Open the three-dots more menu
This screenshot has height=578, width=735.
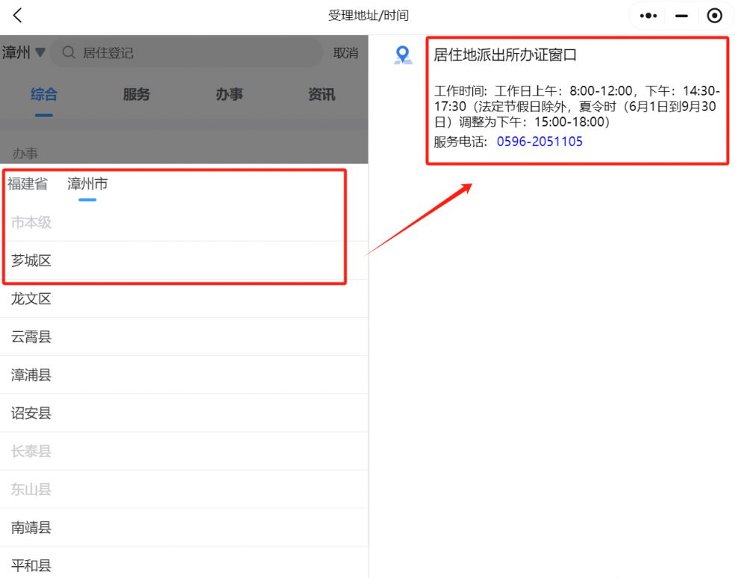[x=648, y=16]
